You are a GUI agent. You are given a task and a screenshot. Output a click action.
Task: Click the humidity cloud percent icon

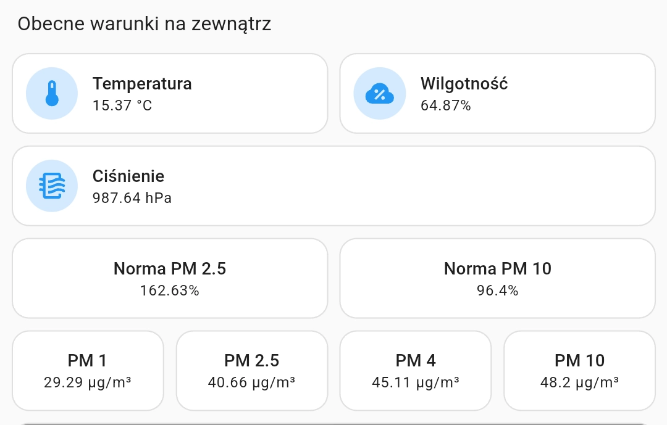[379, 94]
